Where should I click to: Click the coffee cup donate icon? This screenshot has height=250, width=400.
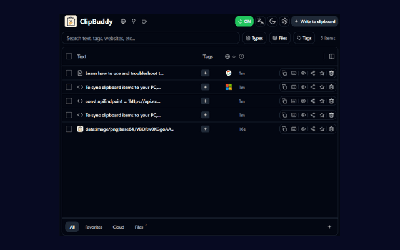point(144,21)
